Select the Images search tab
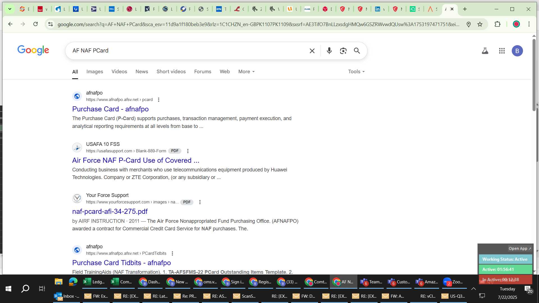Viewport: 539px width, 303px height. pyautogui.click(x=95, y=72)
